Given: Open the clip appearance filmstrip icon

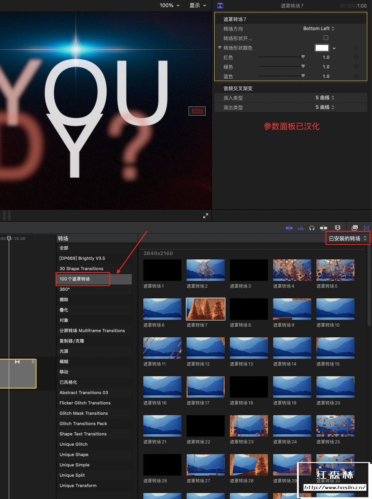Looking at the screenshot, I should point(338,228).
